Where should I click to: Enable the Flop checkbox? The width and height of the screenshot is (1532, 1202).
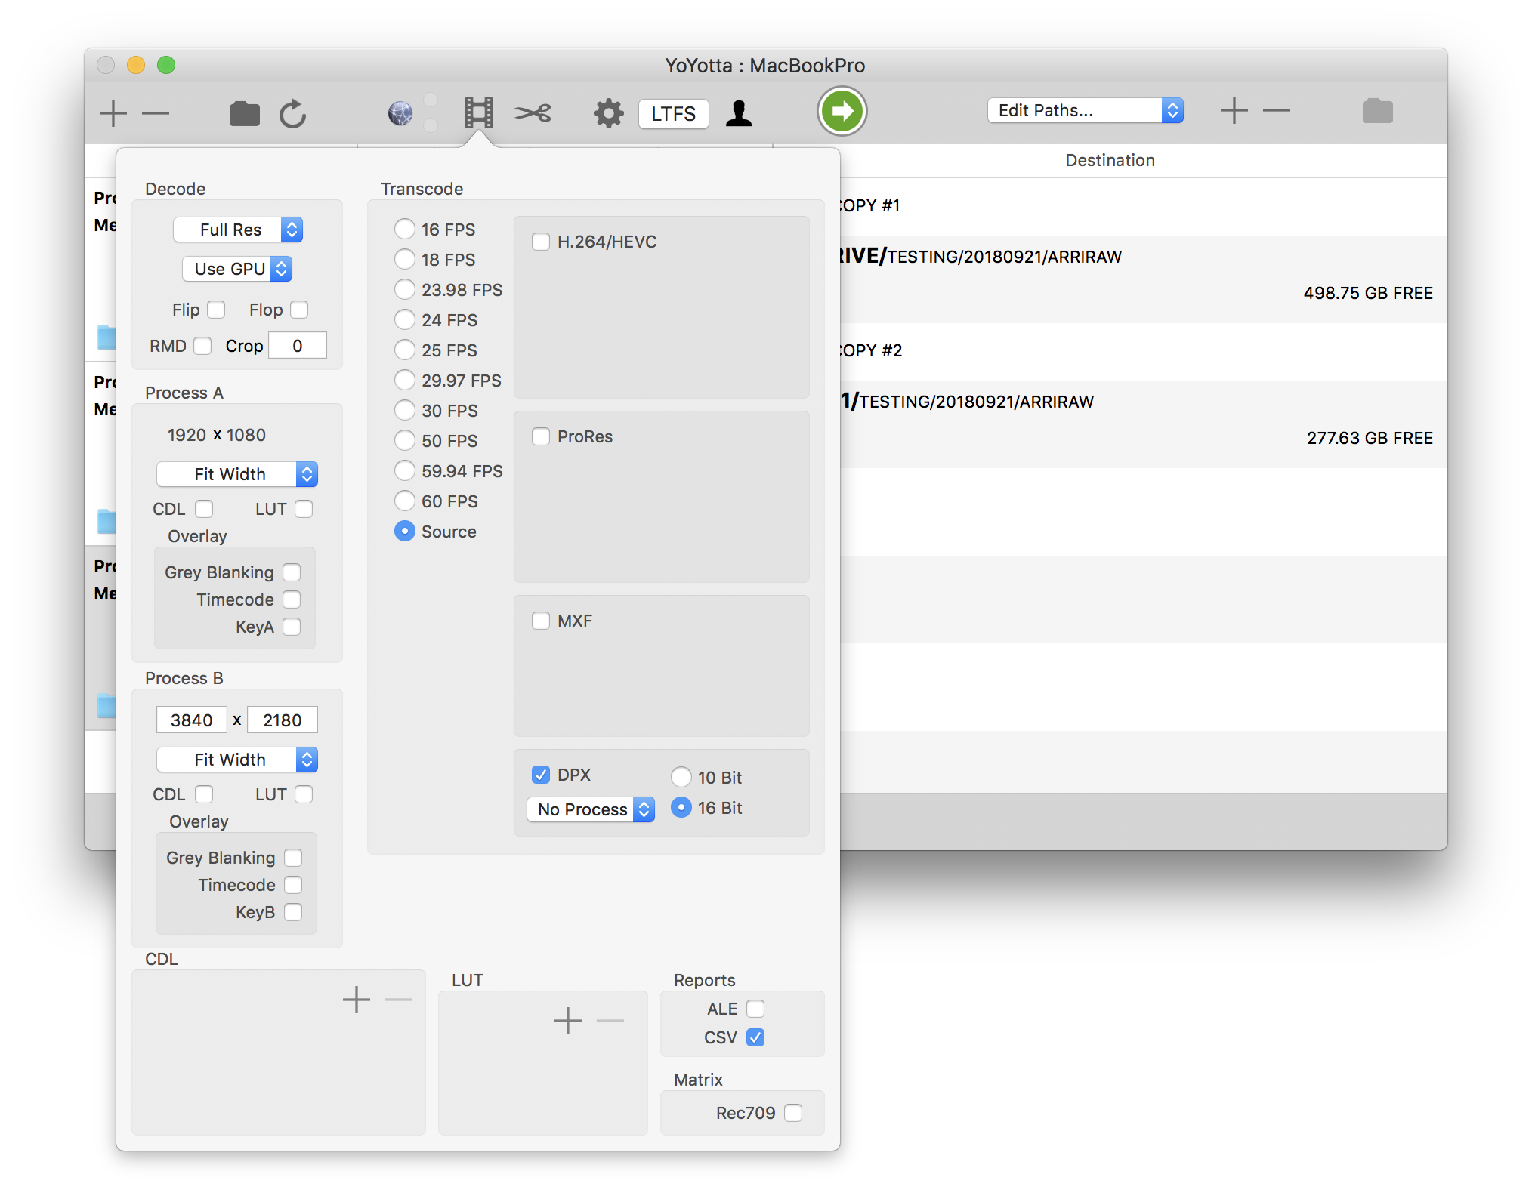[300, 310]
